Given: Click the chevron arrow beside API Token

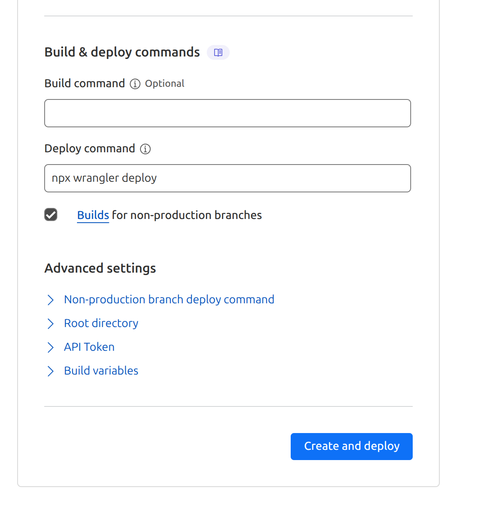Looking at the screenshot, I should point(50,348).
